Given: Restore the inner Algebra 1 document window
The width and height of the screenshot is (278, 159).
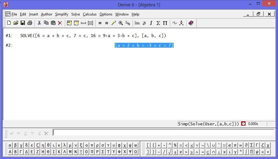Looking at the screenshot, I should point(258,14).
